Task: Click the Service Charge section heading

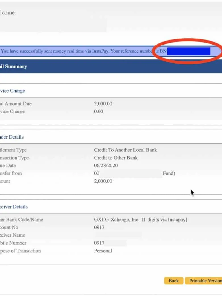Action: coord(12,91)
